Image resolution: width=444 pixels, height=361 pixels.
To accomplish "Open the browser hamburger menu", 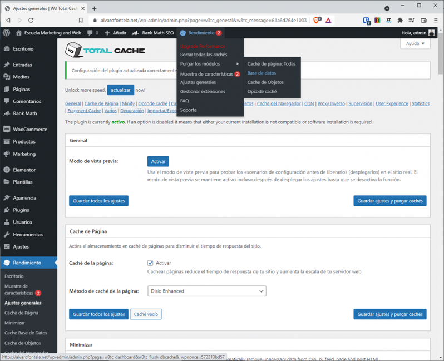I will coord(436,20).
